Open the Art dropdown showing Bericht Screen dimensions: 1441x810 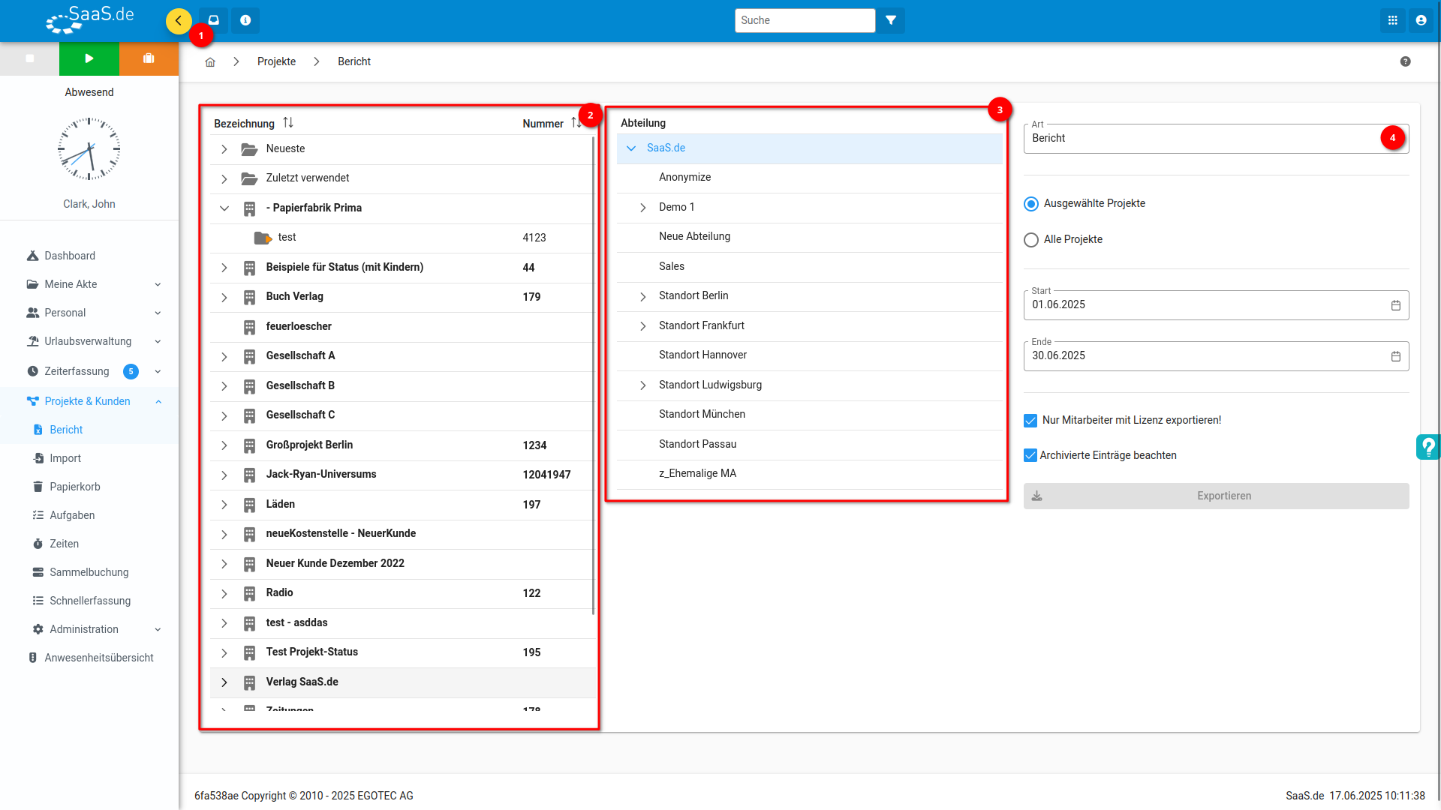click(1216, 139)
